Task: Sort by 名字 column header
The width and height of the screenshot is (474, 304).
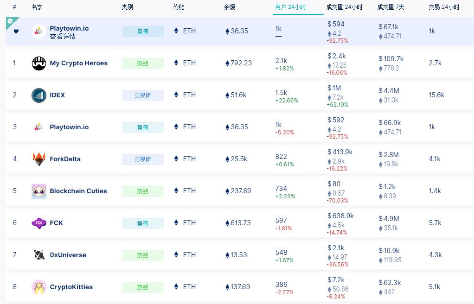Action: (37, 7)
